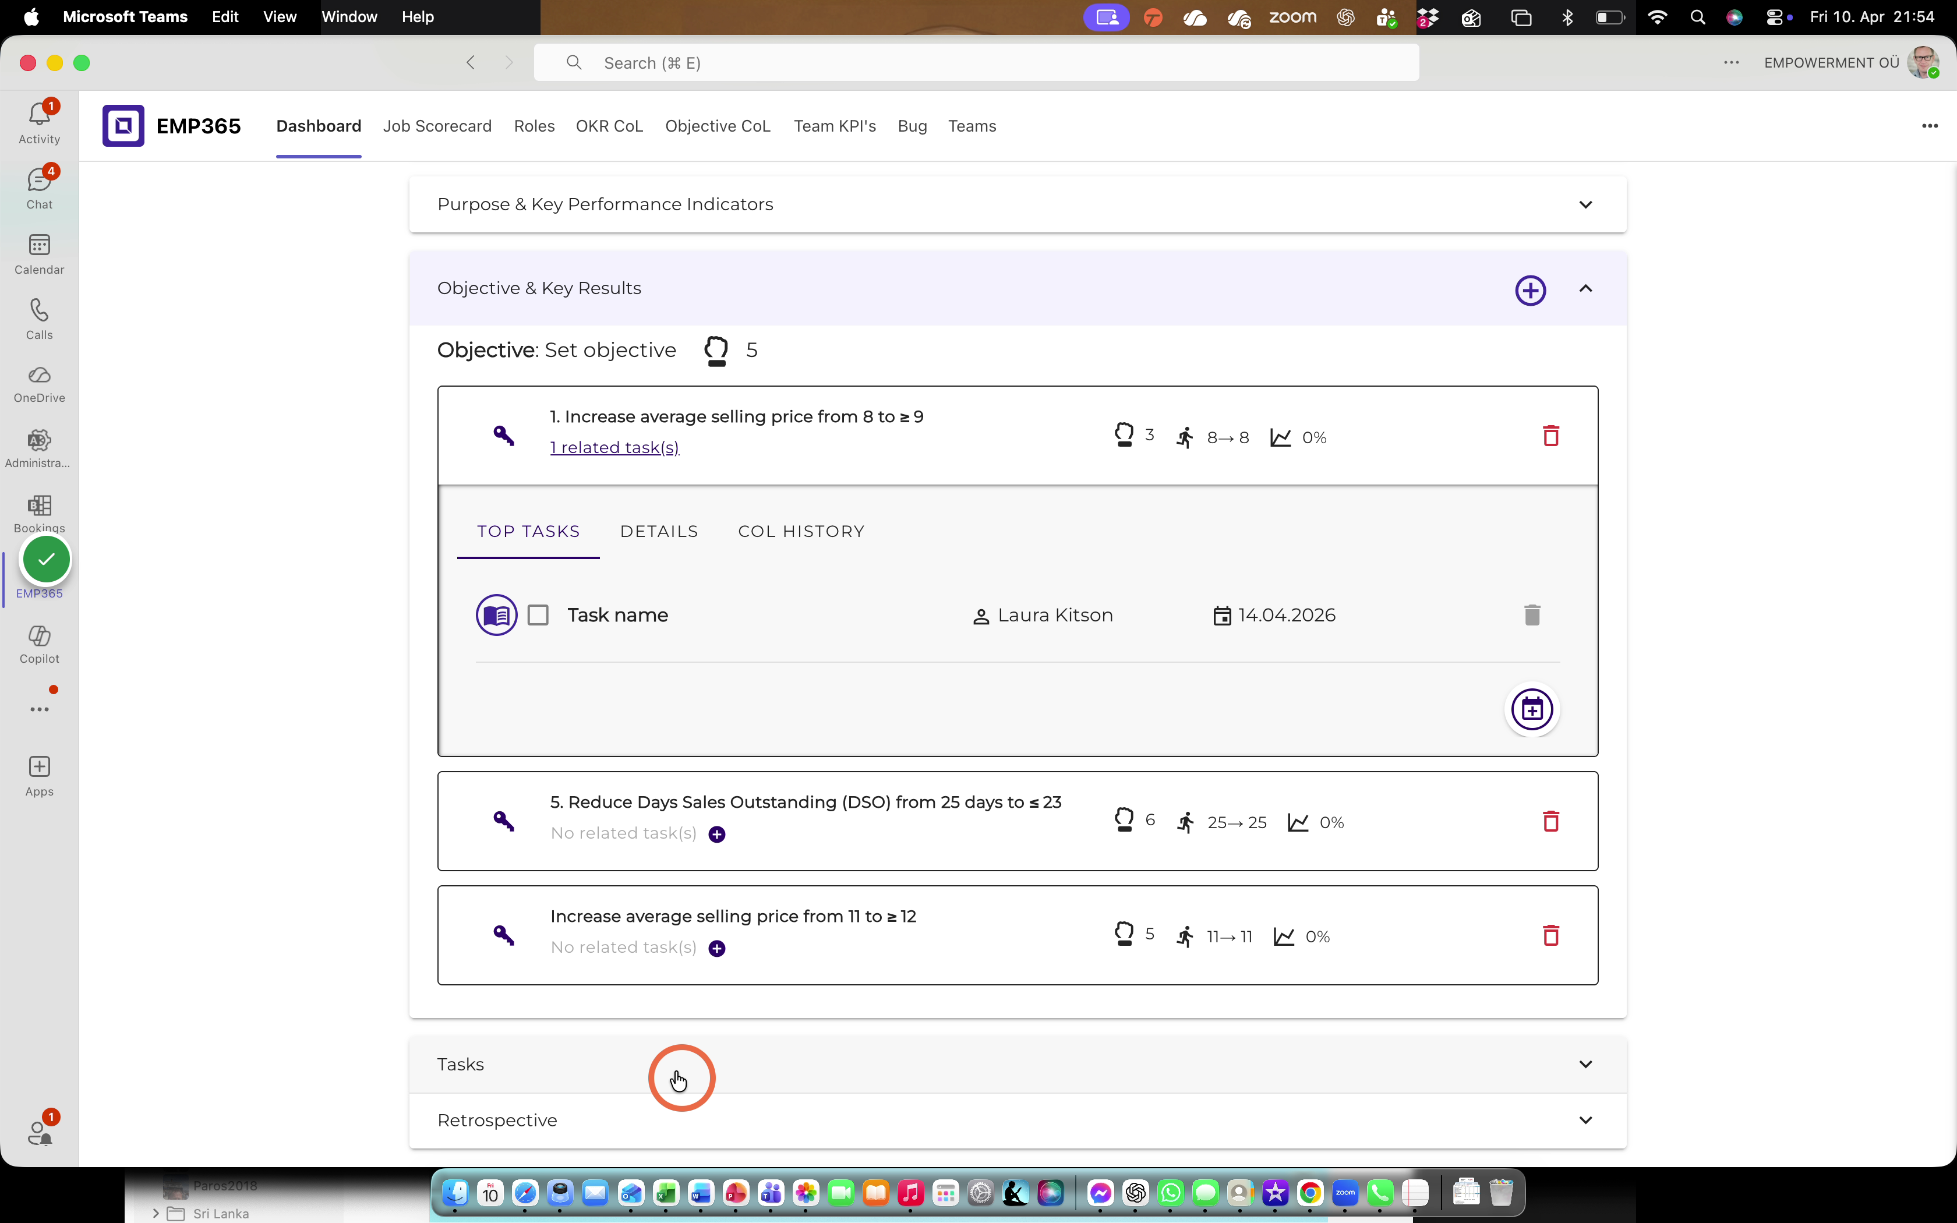Image resolution: width=1957 pixels, height=1223 pixels.
Task: Add related task to selling price 11 to 12
Action: tap(716, 948)
